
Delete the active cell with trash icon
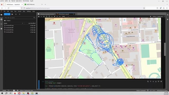[161, 82]
